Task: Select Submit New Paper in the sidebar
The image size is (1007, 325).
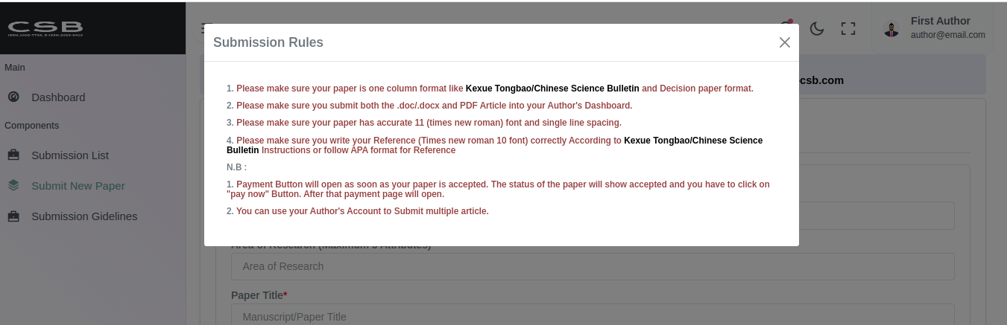Action: [x=78, y=186]
